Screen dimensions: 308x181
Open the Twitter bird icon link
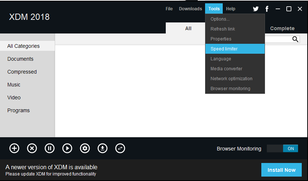click(x=255, y=9)
